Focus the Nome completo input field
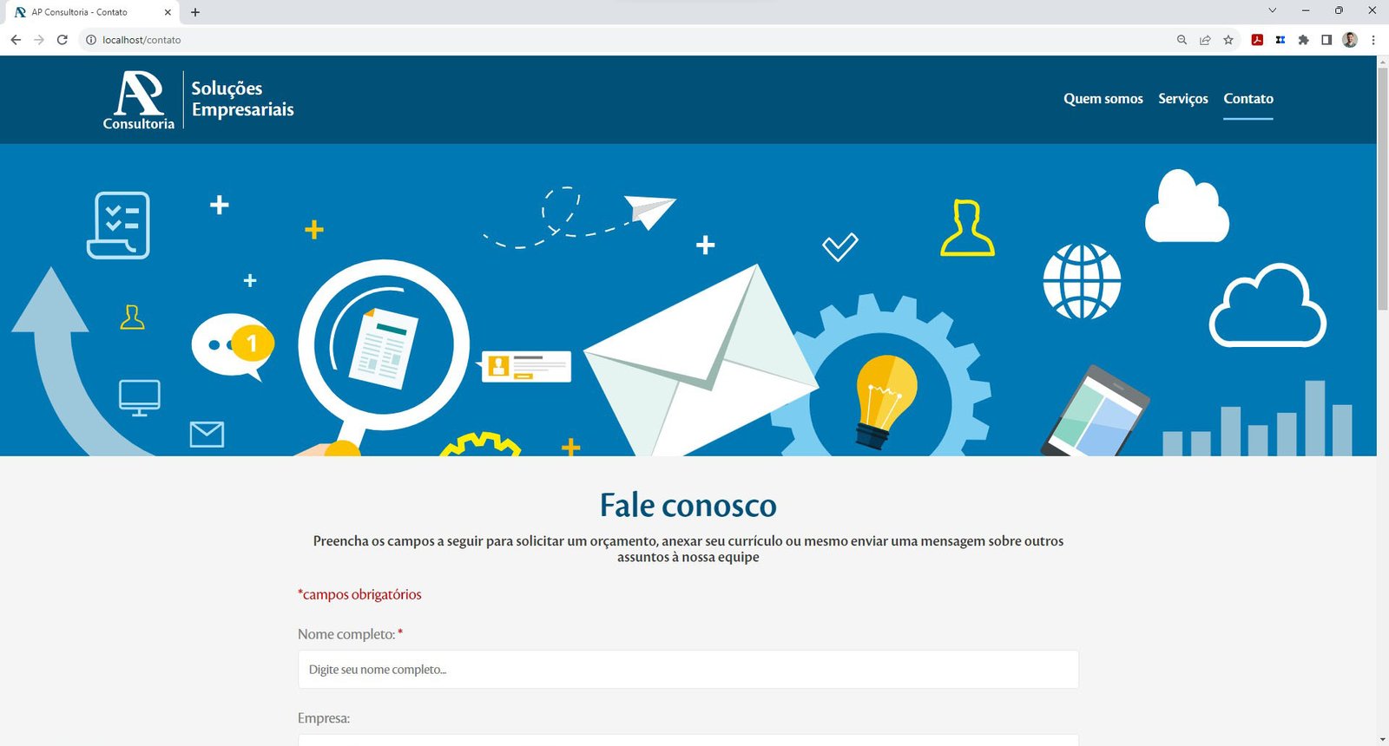 688,670
